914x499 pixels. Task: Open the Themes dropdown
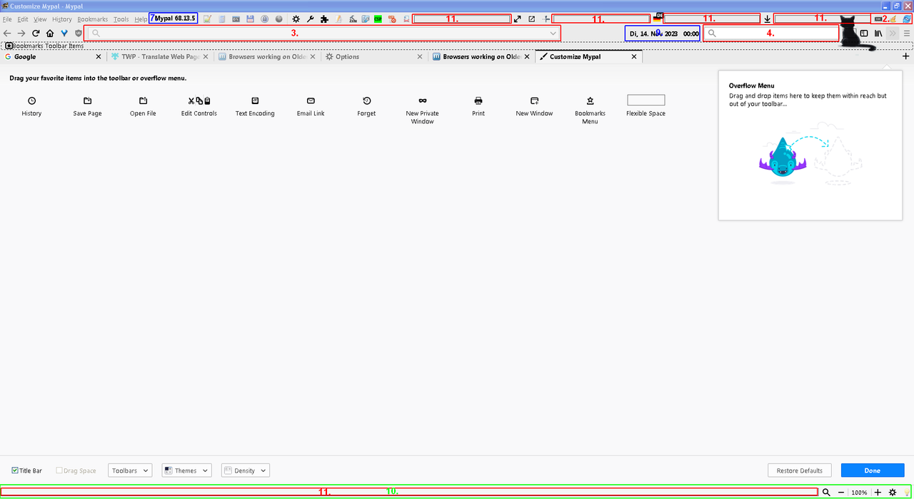186,470
